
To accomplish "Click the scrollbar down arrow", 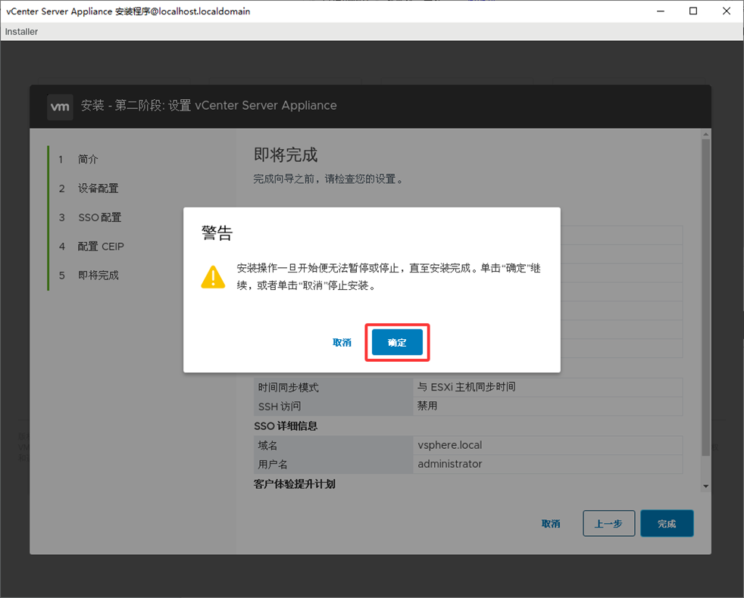I will [x=705, y=486].
